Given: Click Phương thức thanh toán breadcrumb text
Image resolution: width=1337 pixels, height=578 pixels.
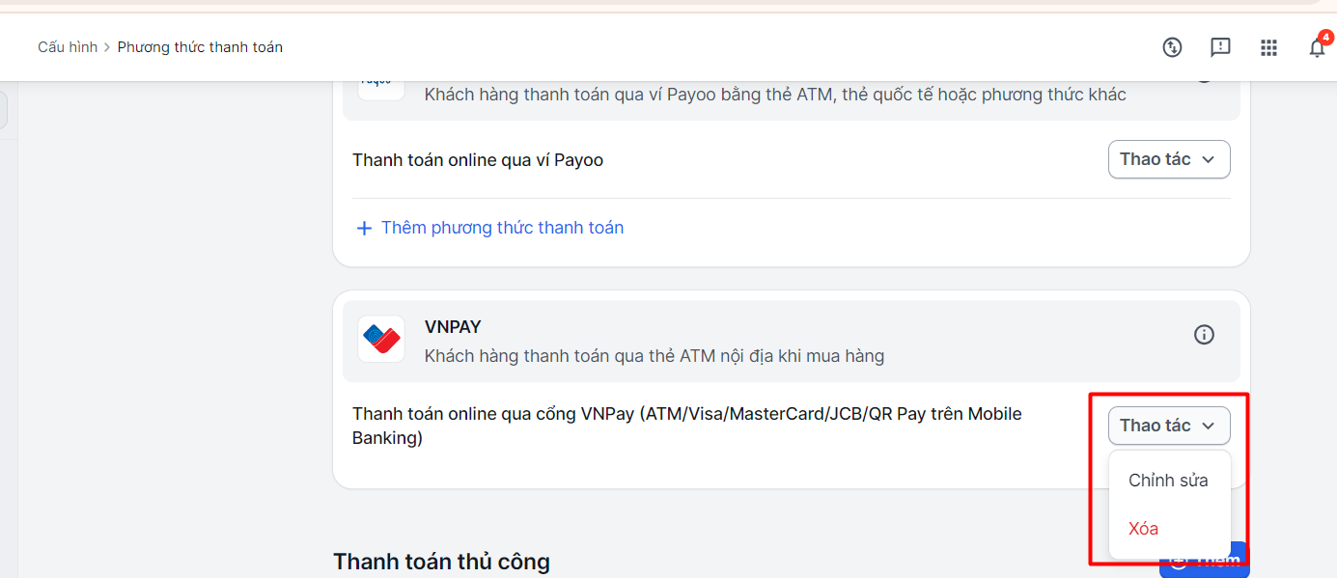Looking at the screenshot, I should (x=200, y=47).
